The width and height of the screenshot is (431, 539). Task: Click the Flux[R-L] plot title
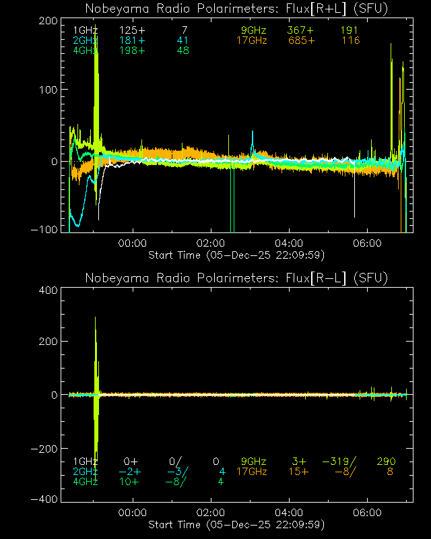(x=236, y=278)
